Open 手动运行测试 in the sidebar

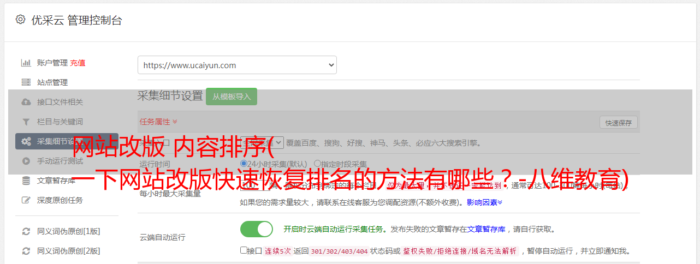[x=60, y=161]
